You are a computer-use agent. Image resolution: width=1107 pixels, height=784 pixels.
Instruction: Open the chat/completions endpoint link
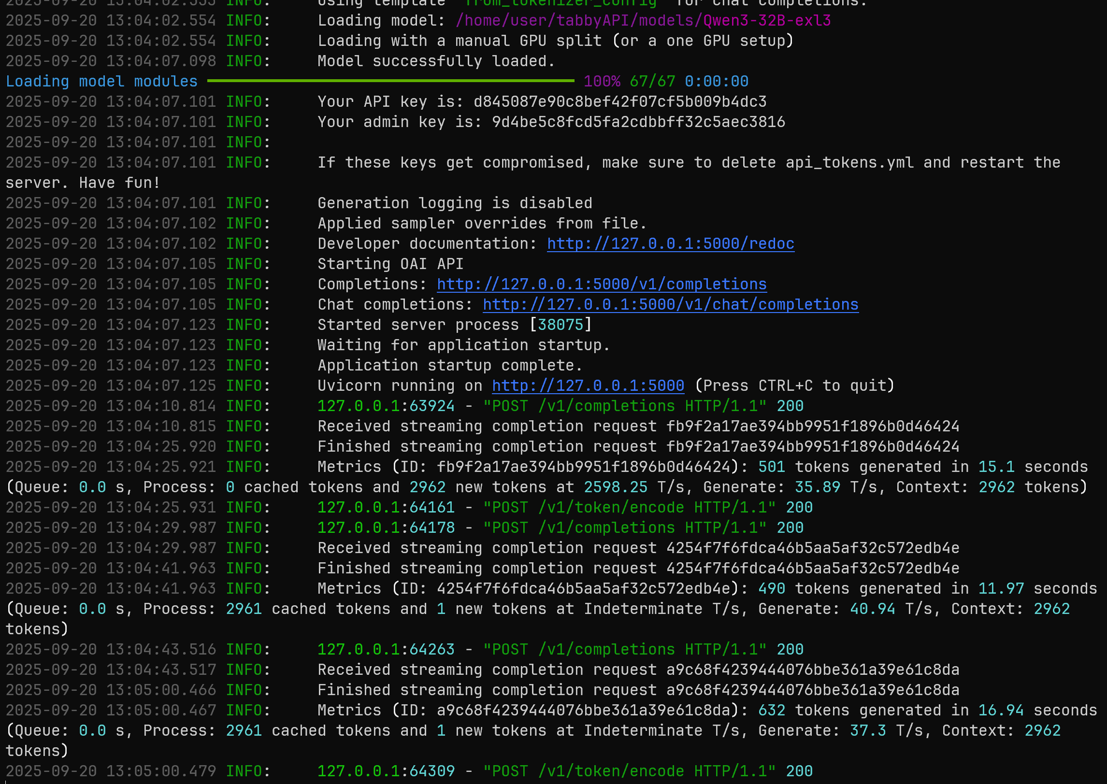(670, 305)
